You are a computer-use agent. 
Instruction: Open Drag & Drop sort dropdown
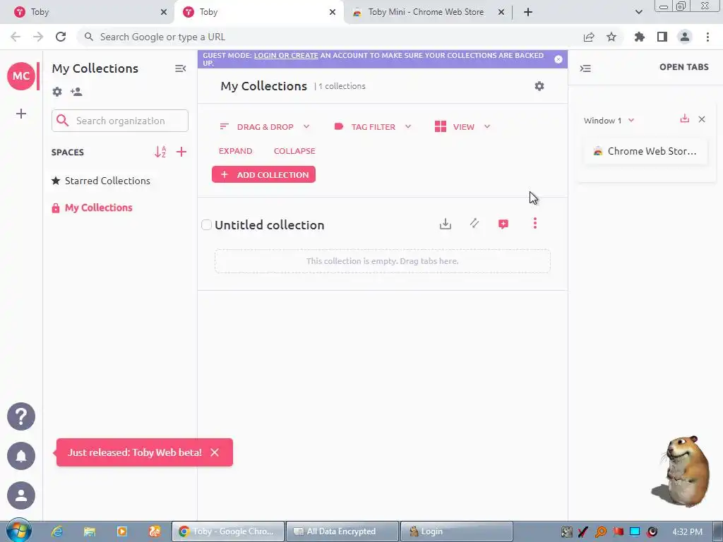point(265,127)
